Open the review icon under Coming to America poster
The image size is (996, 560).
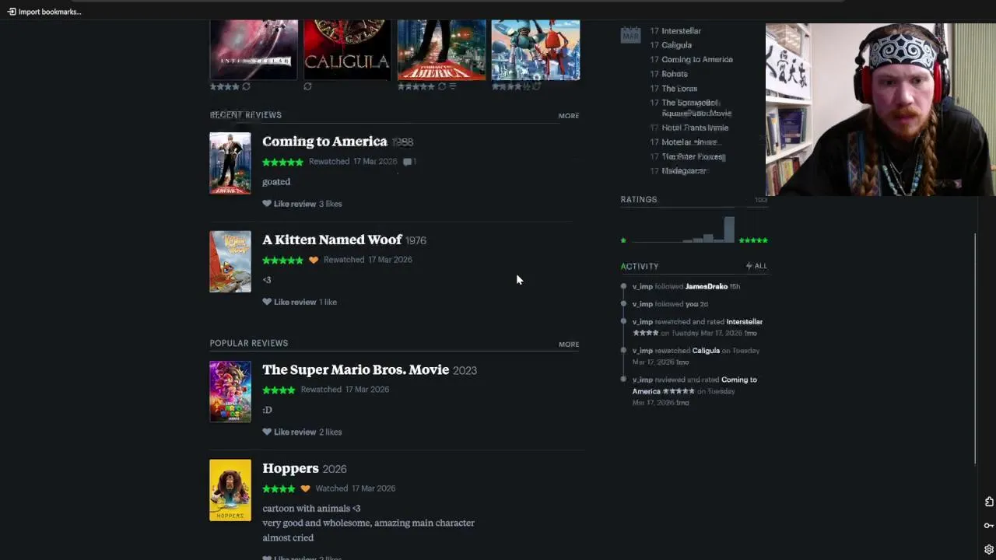click(x=453, y=86)
